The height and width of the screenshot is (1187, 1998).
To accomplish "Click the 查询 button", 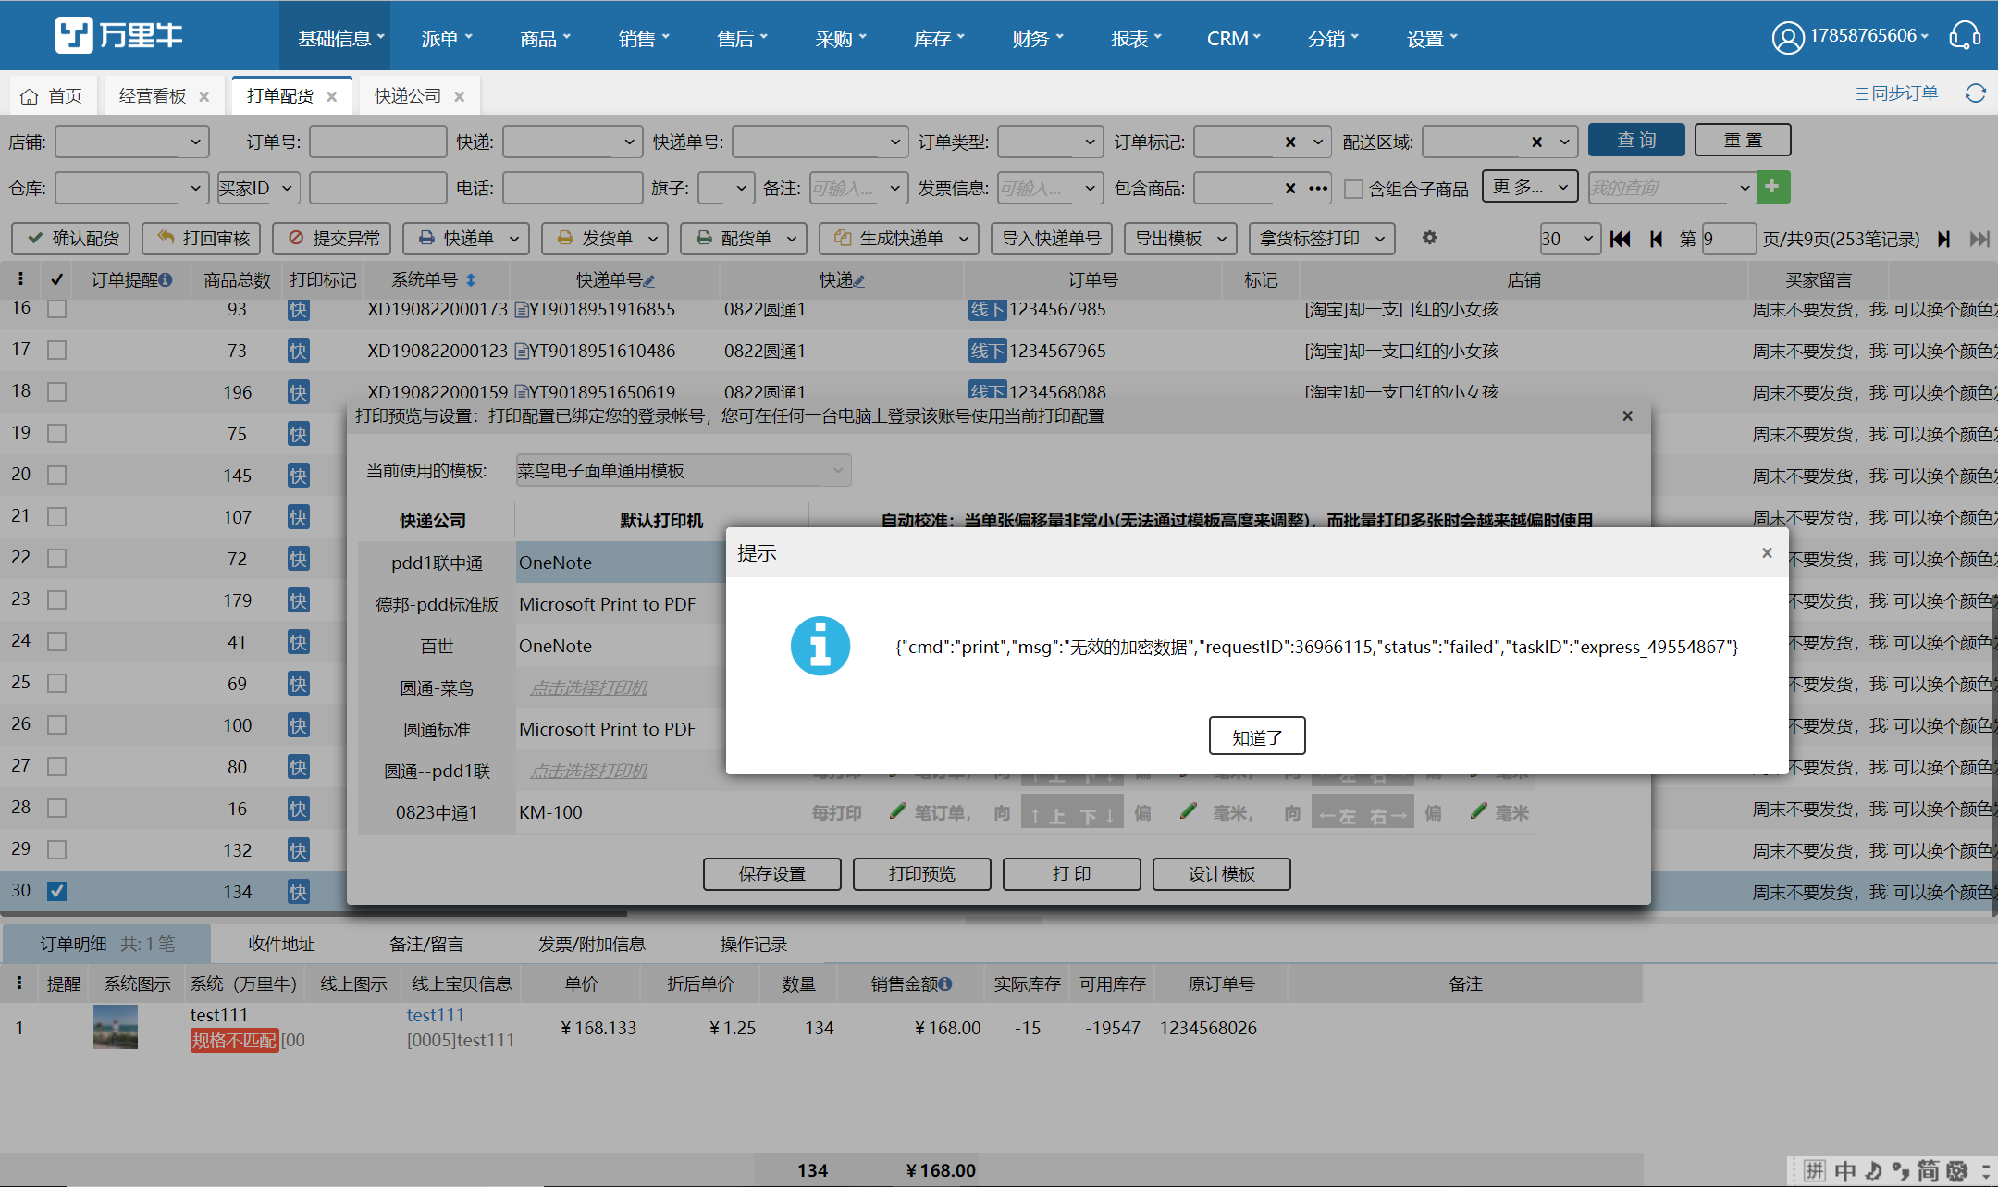I will pyautogui.click(x=1636, y=141).
